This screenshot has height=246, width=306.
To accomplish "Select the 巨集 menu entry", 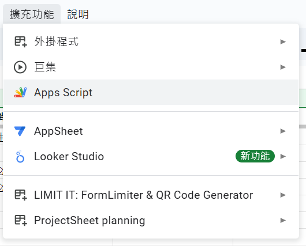I will pyautogui.click(x=151, y=67).
